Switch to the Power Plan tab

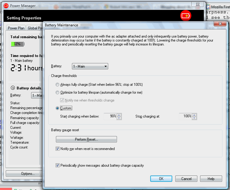point(16,28)
